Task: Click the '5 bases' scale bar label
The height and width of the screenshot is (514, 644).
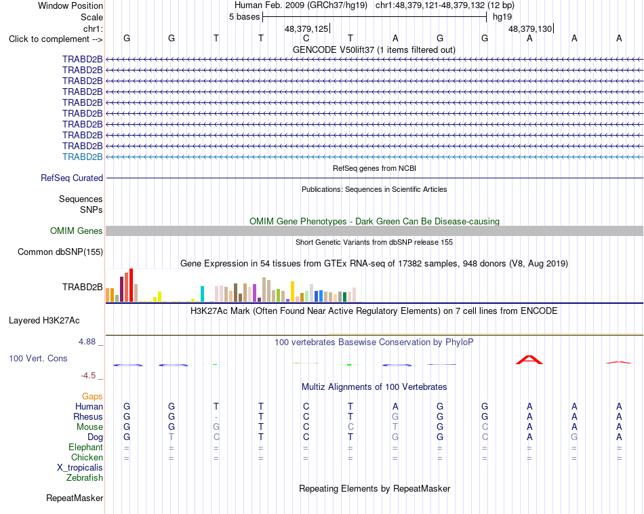Action: (244, 17)
